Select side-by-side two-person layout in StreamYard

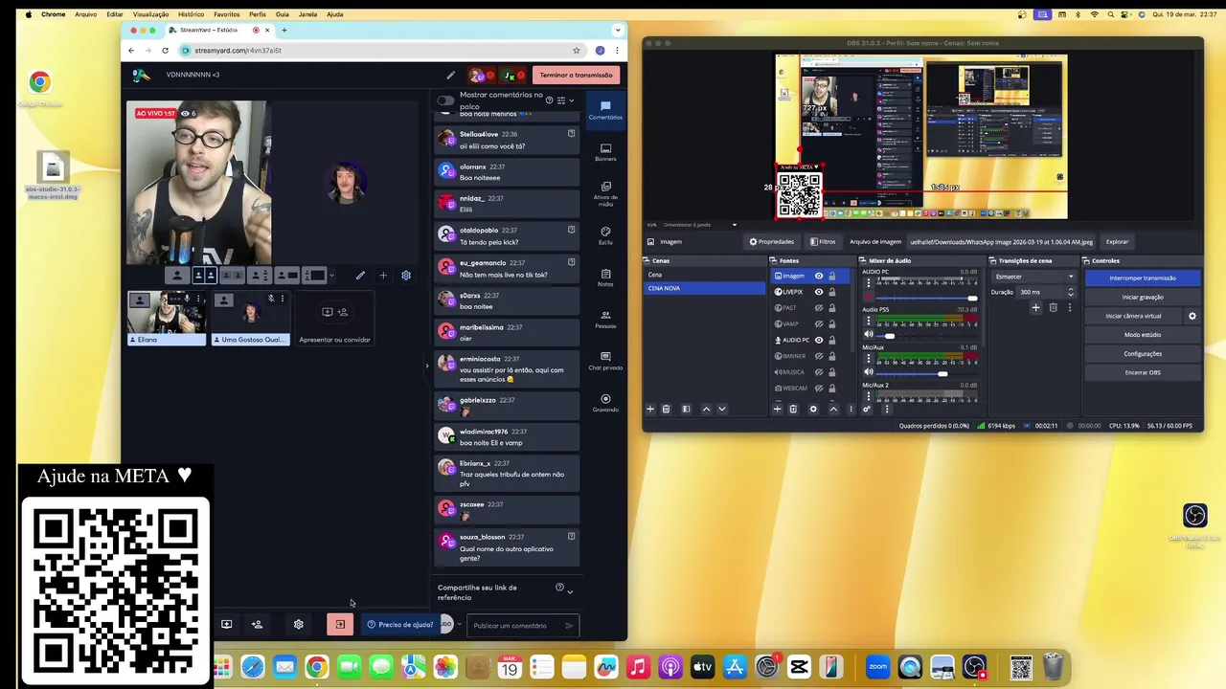click(x=204, y=276)
